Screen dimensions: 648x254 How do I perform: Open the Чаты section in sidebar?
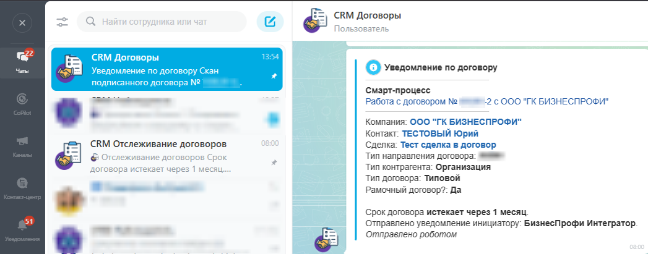point(22,62)
